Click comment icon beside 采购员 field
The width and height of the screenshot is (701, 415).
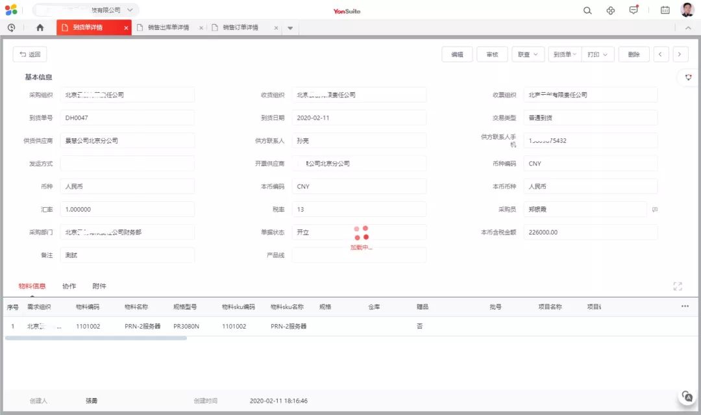654,209
